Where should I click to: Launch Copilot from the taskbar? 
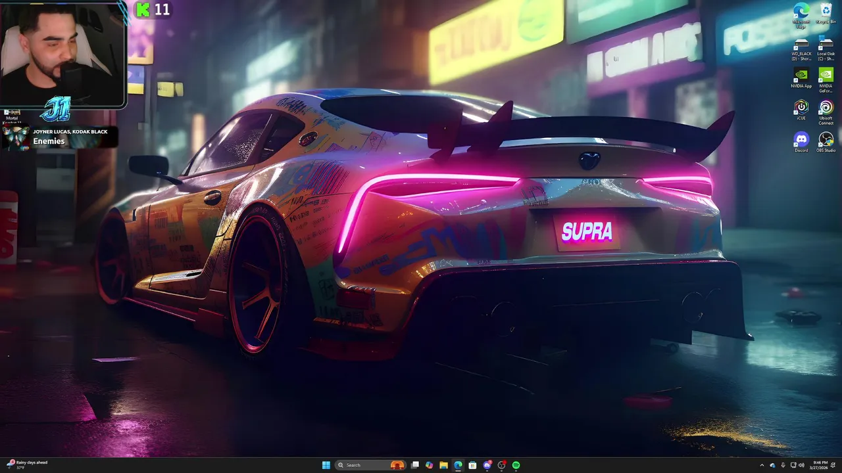click(x=429, y=465)
